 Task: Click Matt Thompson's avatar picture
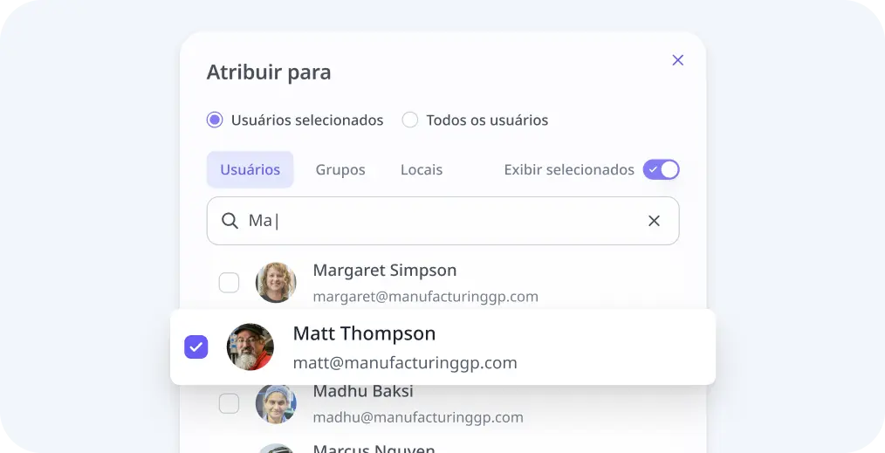point(250,347)
